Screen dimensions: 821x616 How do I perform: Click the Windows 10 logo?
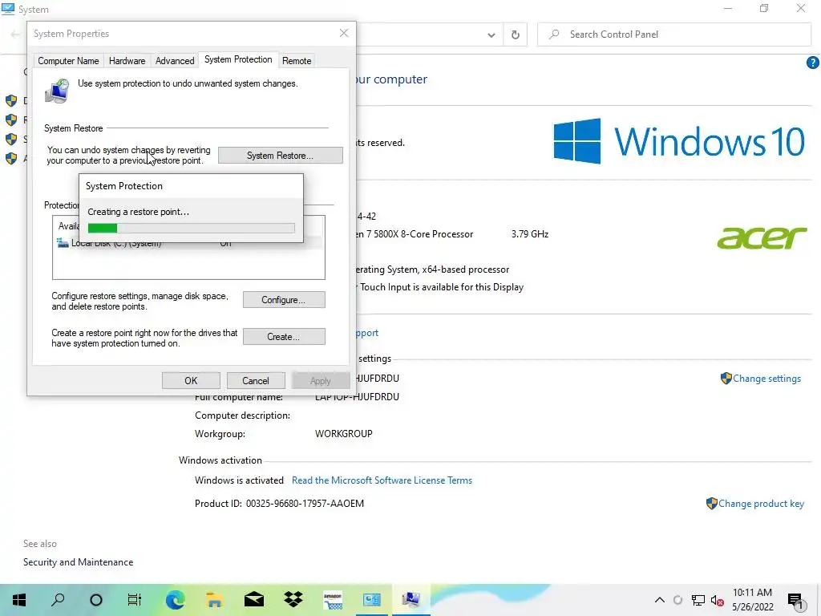679,141
